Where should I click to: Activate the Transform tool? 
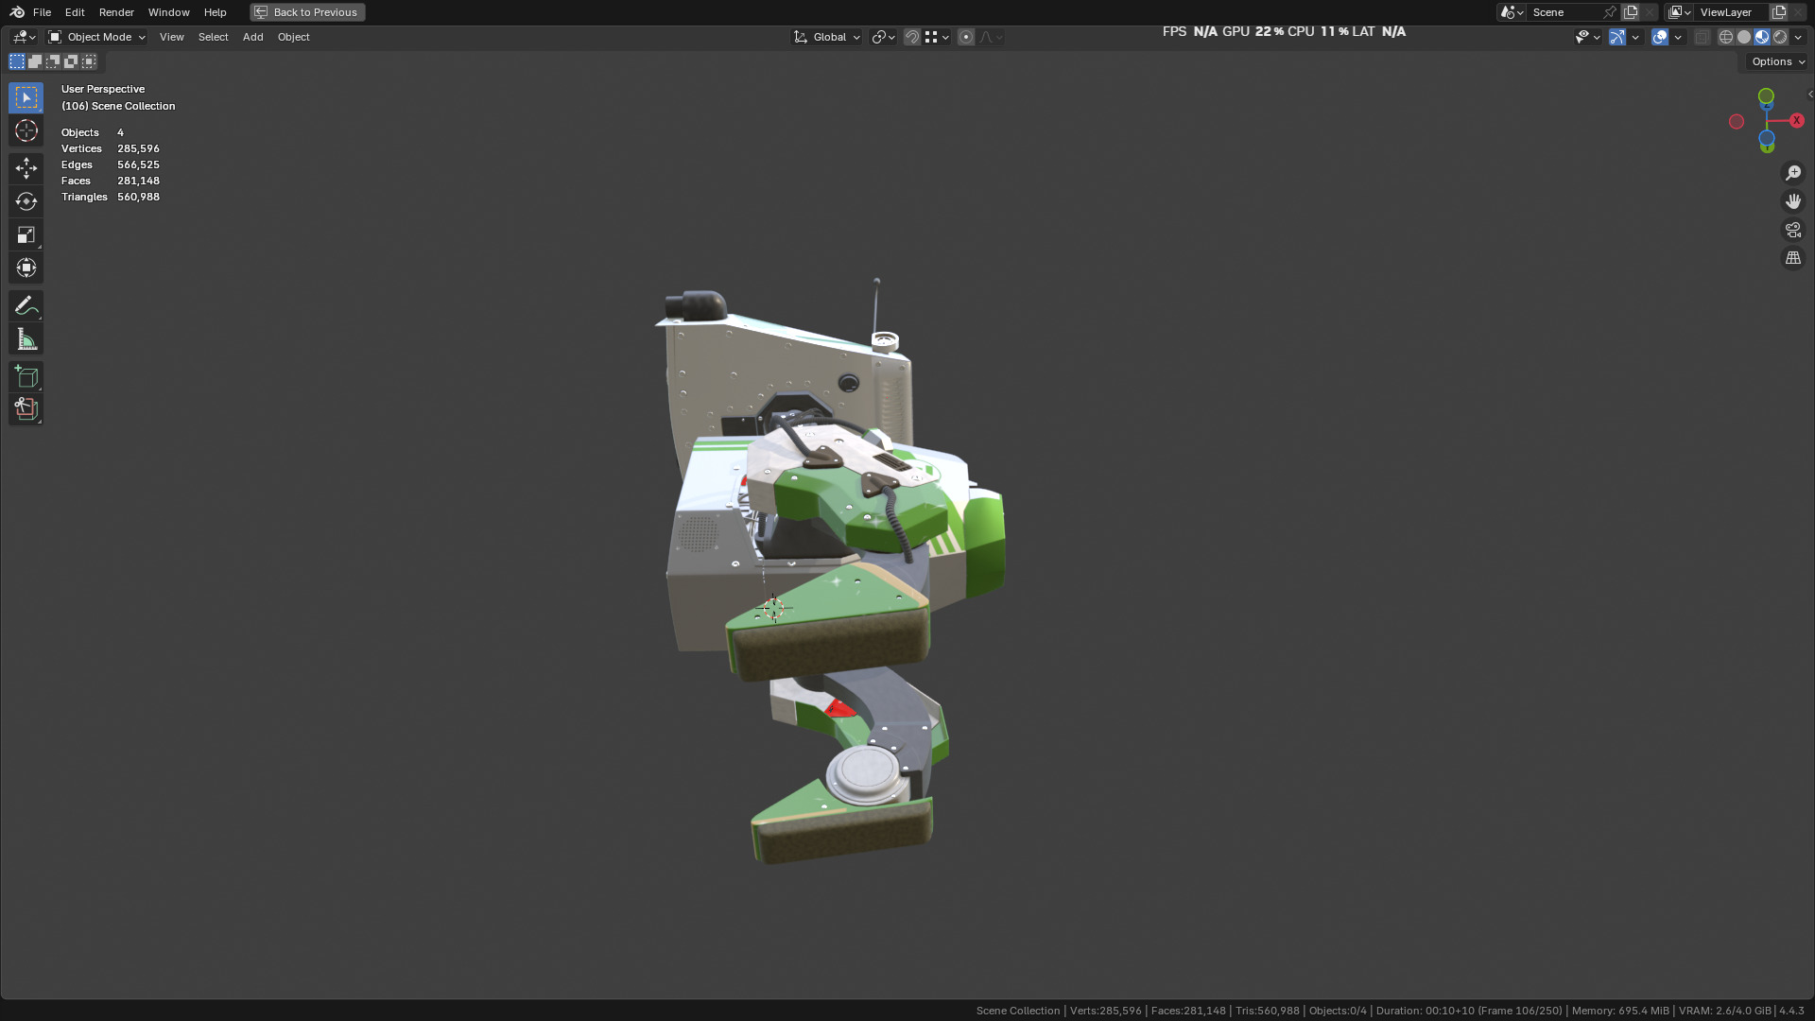26,268
